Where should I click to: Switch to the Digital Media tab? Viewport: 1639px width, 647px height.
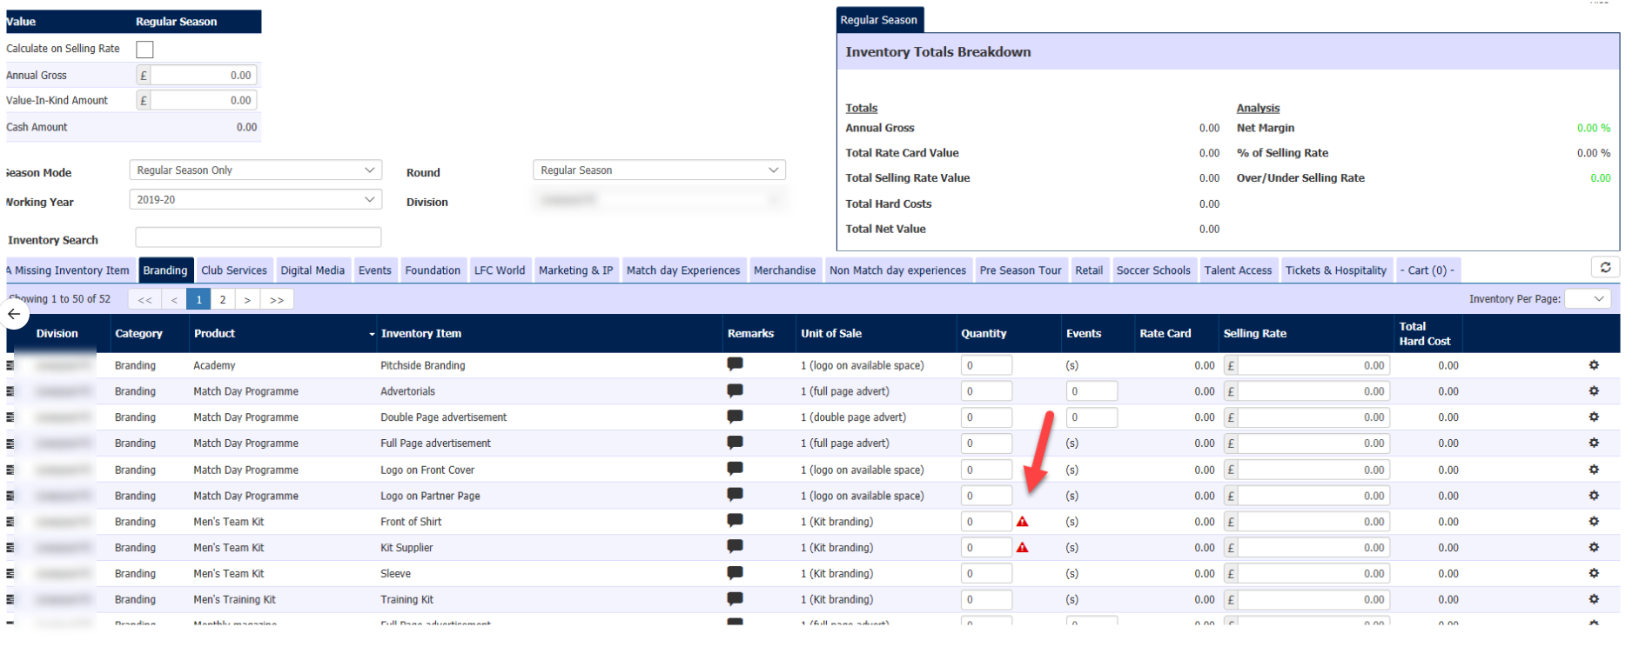coord(312,270)
